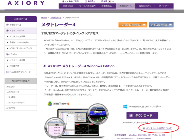Click the Windows logo icon
This screenshot has width=184, height=139.
pyautogui.click(x=125, y=107)
